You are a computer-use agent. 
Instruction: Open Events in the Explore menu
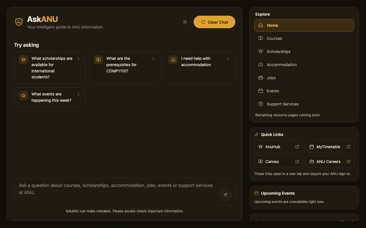point(304,91)
